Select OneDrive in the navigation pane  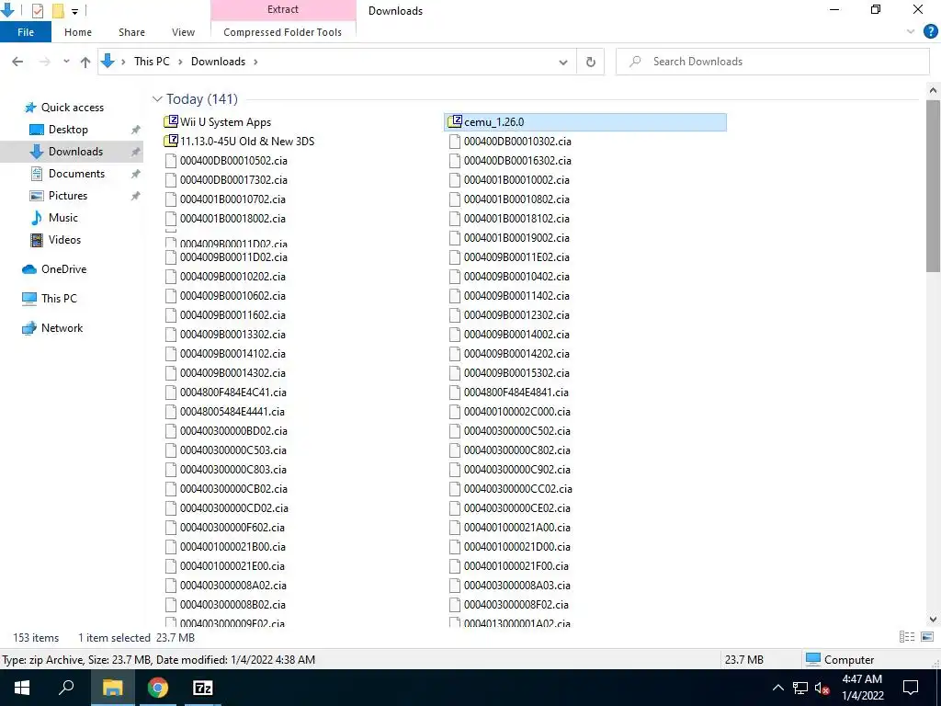click(x=63, y=269)
